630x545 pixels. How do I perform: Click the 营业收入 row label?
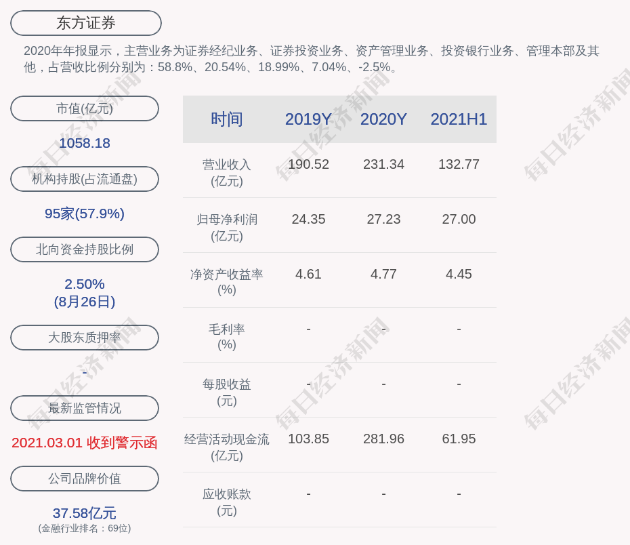click(x=227, y=172)
